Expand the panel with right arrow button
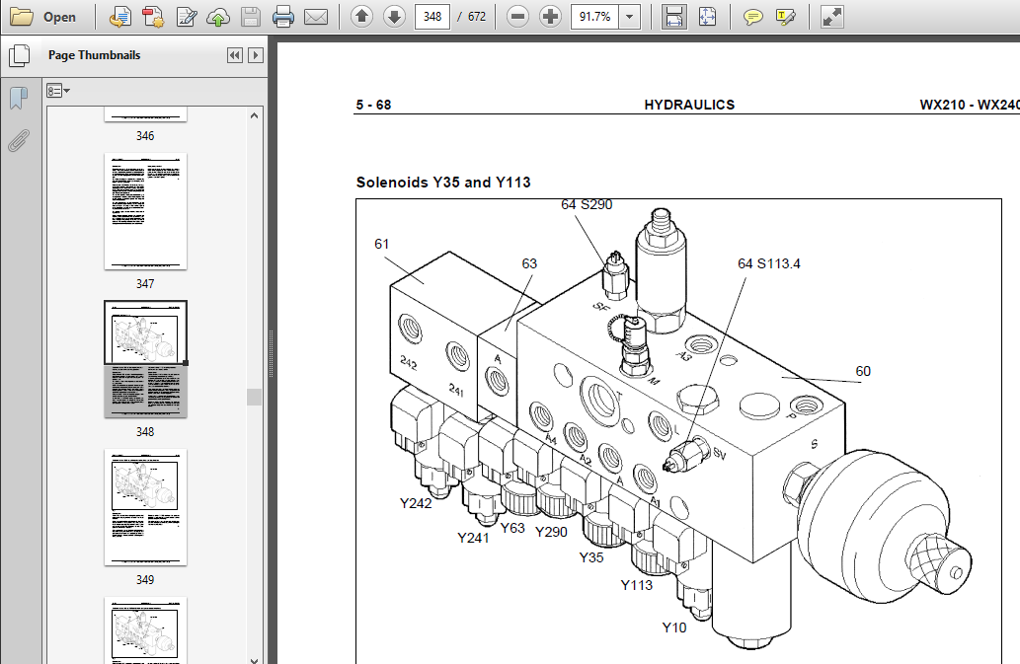1020x664 pixels. point(256,56)
